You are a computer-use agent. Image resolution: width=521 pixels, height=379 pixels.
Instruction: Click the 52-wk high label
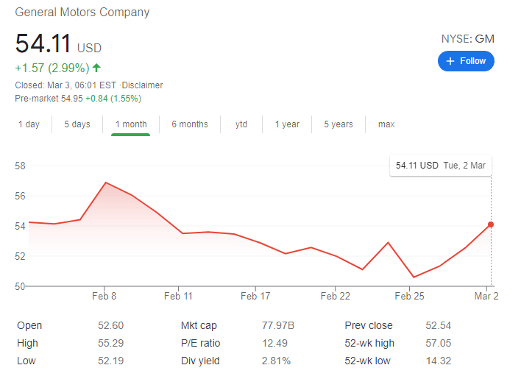click(369, 343)
